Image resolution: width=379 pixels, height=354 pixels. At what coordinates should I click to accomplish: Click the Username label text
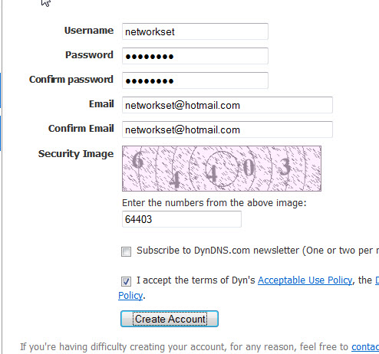(89, 31)
